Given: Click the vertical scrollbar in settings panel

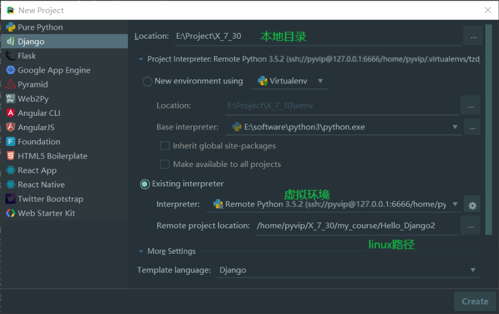Looking at the screenshot, I should [489, 130].
